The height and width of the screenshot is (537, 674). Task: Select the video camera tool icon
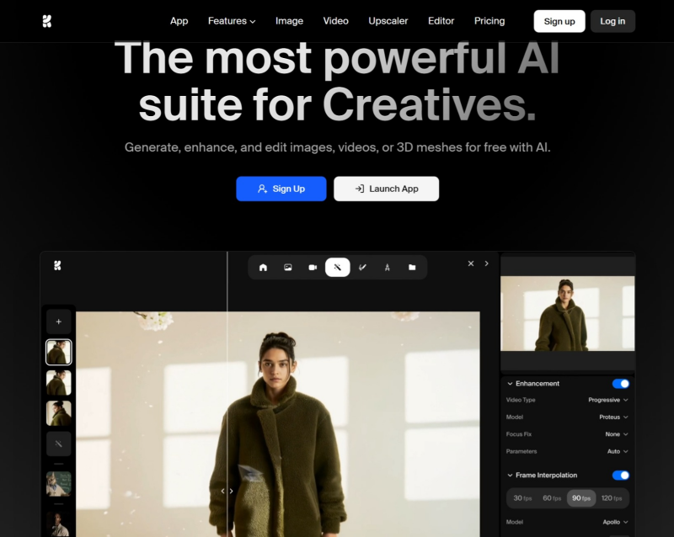(x=313, y=268)
